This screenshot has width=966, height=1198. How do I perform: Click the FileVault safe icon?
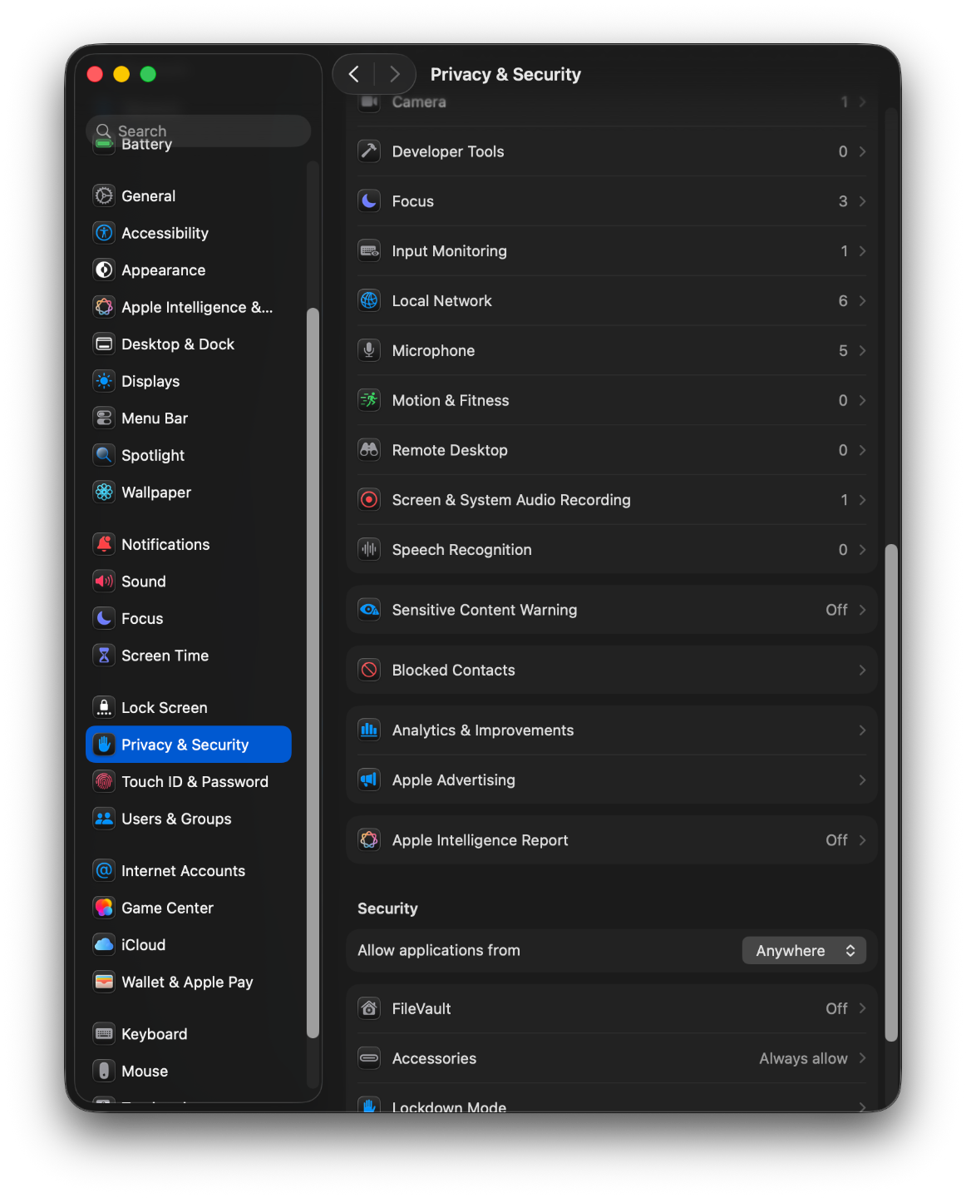click(x=369, y=1008)
